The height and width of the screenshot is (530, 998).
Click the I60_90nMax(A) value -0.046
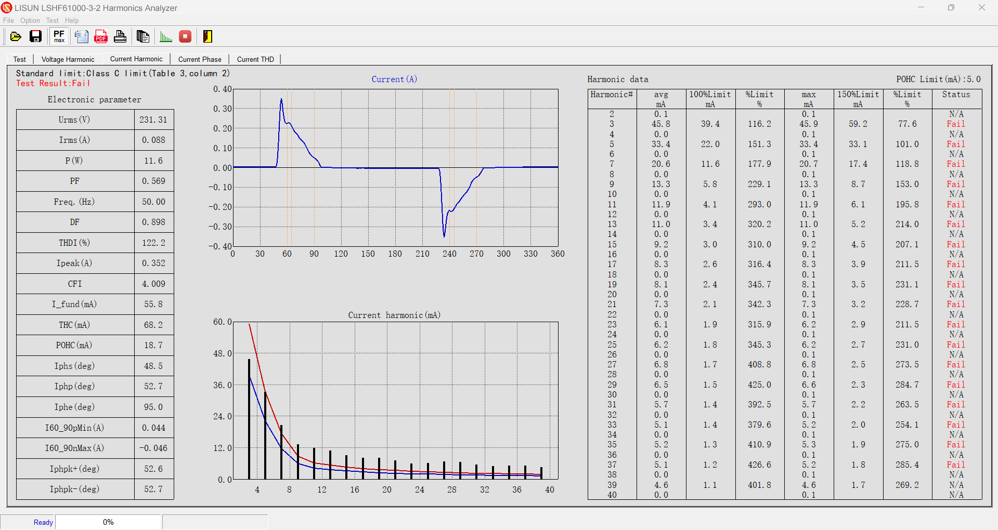pyautogui.click(x=153, y=448)
